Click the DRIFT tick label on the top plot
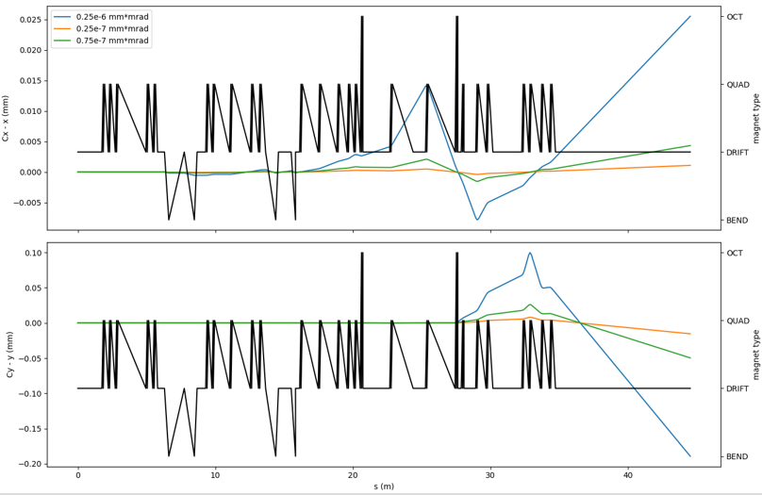Screen dimensions: 762x495 [x=738, y=153]
